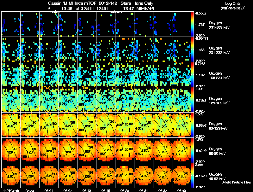The width and height of the screenshot is (253, 192).
Task: Select the 89-129 keV image at 06:13
Action: pyautogui.click(x=87, y=125)
